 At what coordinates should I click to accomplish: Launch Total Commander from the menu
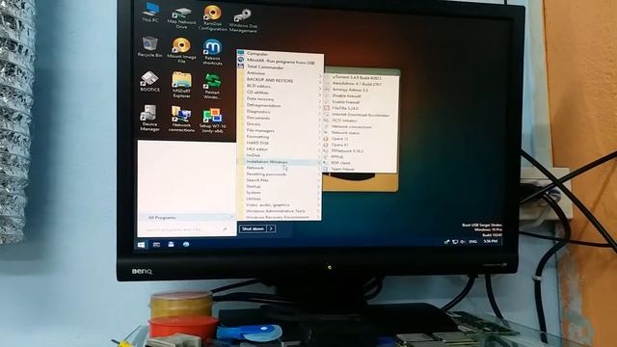click(280, 67)
